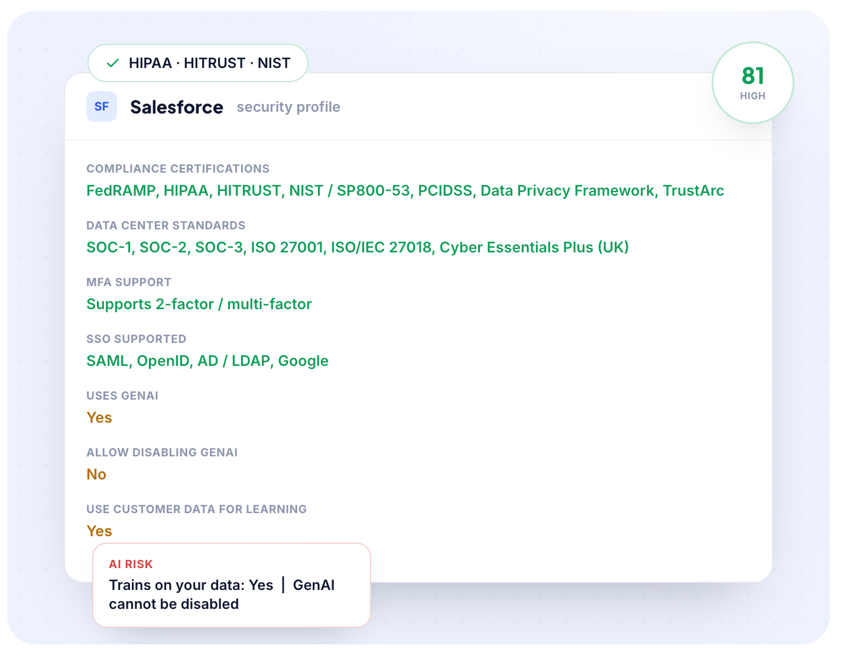Select the Compliance Certifications label
Screen dimensions: 844x655
pyautogui.click(x=178, y=168)
